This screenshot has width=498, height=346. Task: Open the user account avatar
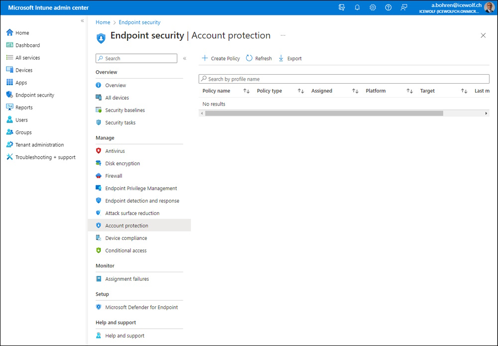pos(490,7)
